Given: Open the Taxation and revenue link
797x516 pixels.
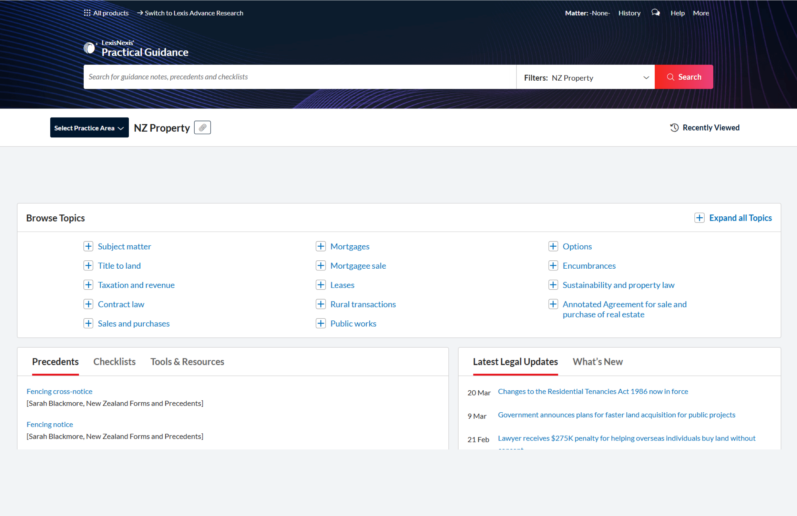Looking at the screenshot, I should tap(136, 285).
